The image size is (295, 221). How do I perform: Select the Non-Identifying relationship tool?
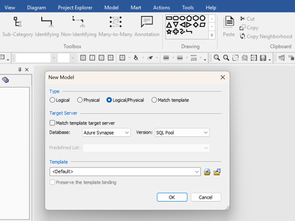click(78, 27)
